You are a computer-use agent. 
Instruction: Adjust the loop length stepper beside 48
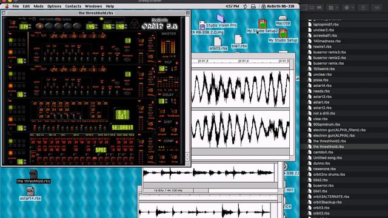[126, 27]
